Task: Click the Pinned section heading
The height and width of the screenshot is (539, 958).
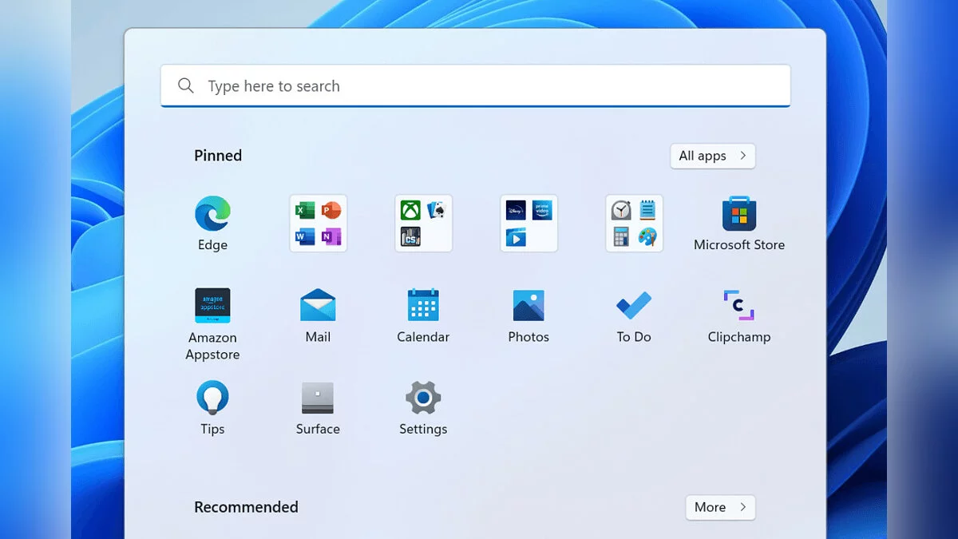Action: coord(218,156)
